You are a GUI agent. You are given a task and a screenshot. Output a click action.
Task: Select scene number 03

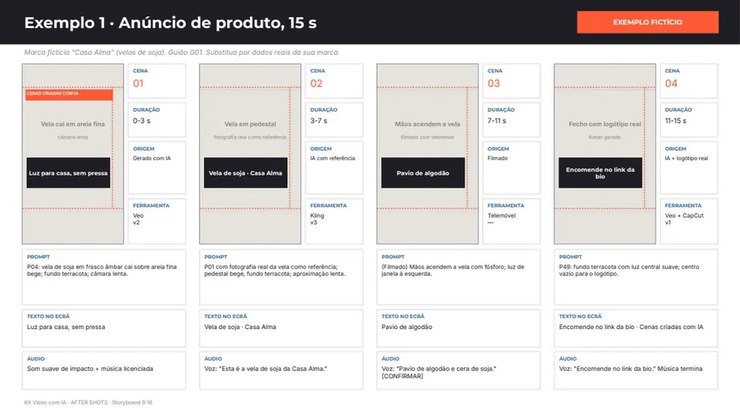pyautogui.click(x=493, y=83)
